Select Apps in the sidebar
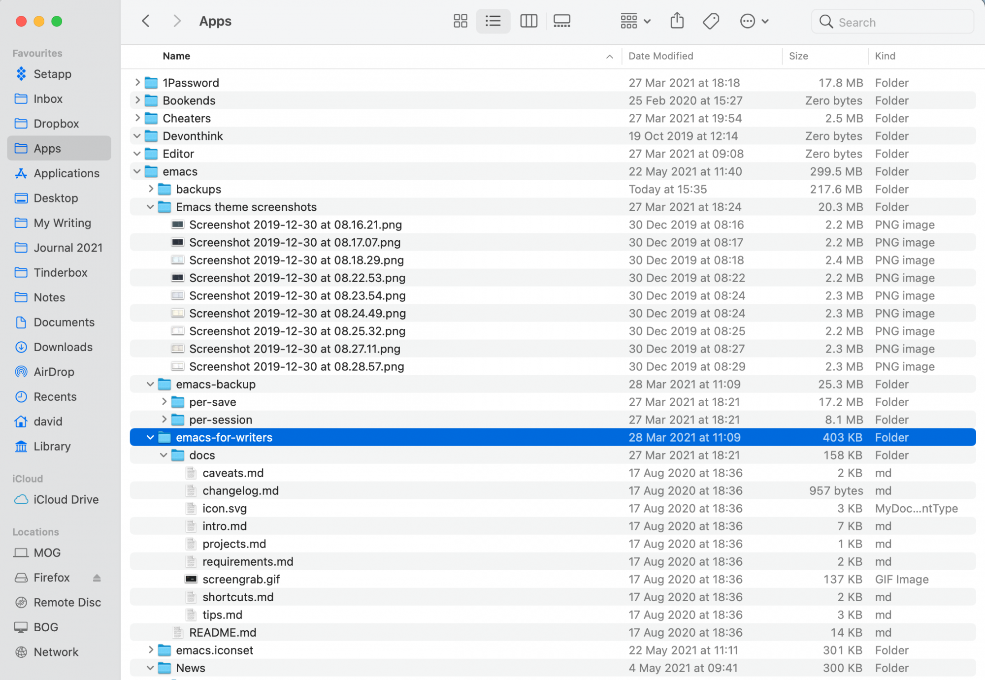This screenshot has height=680, width=985. pos(59,148)
